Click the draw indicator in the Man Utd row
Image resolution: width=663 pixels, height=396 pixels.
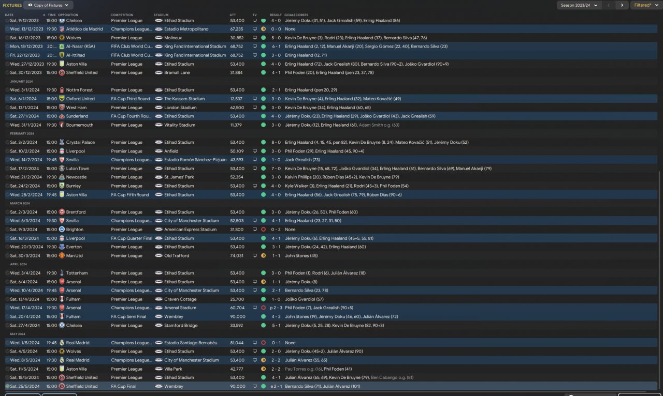click(x=263, y=256)
